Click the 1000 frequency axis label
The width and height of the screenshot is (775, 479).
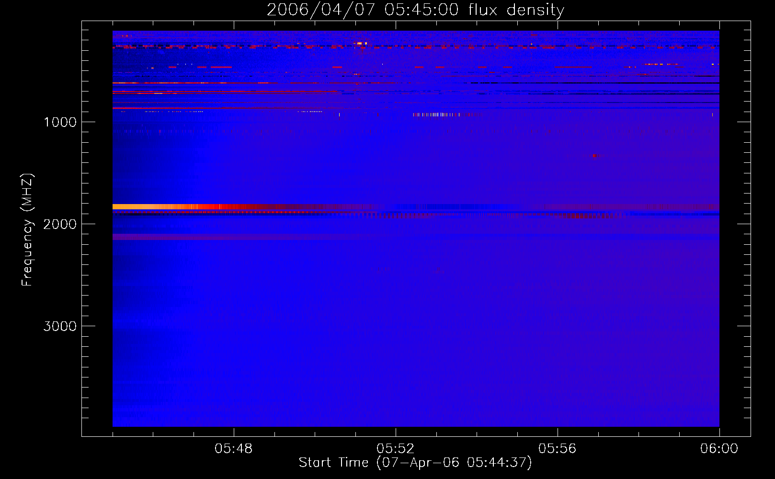[x=60, y=122]
